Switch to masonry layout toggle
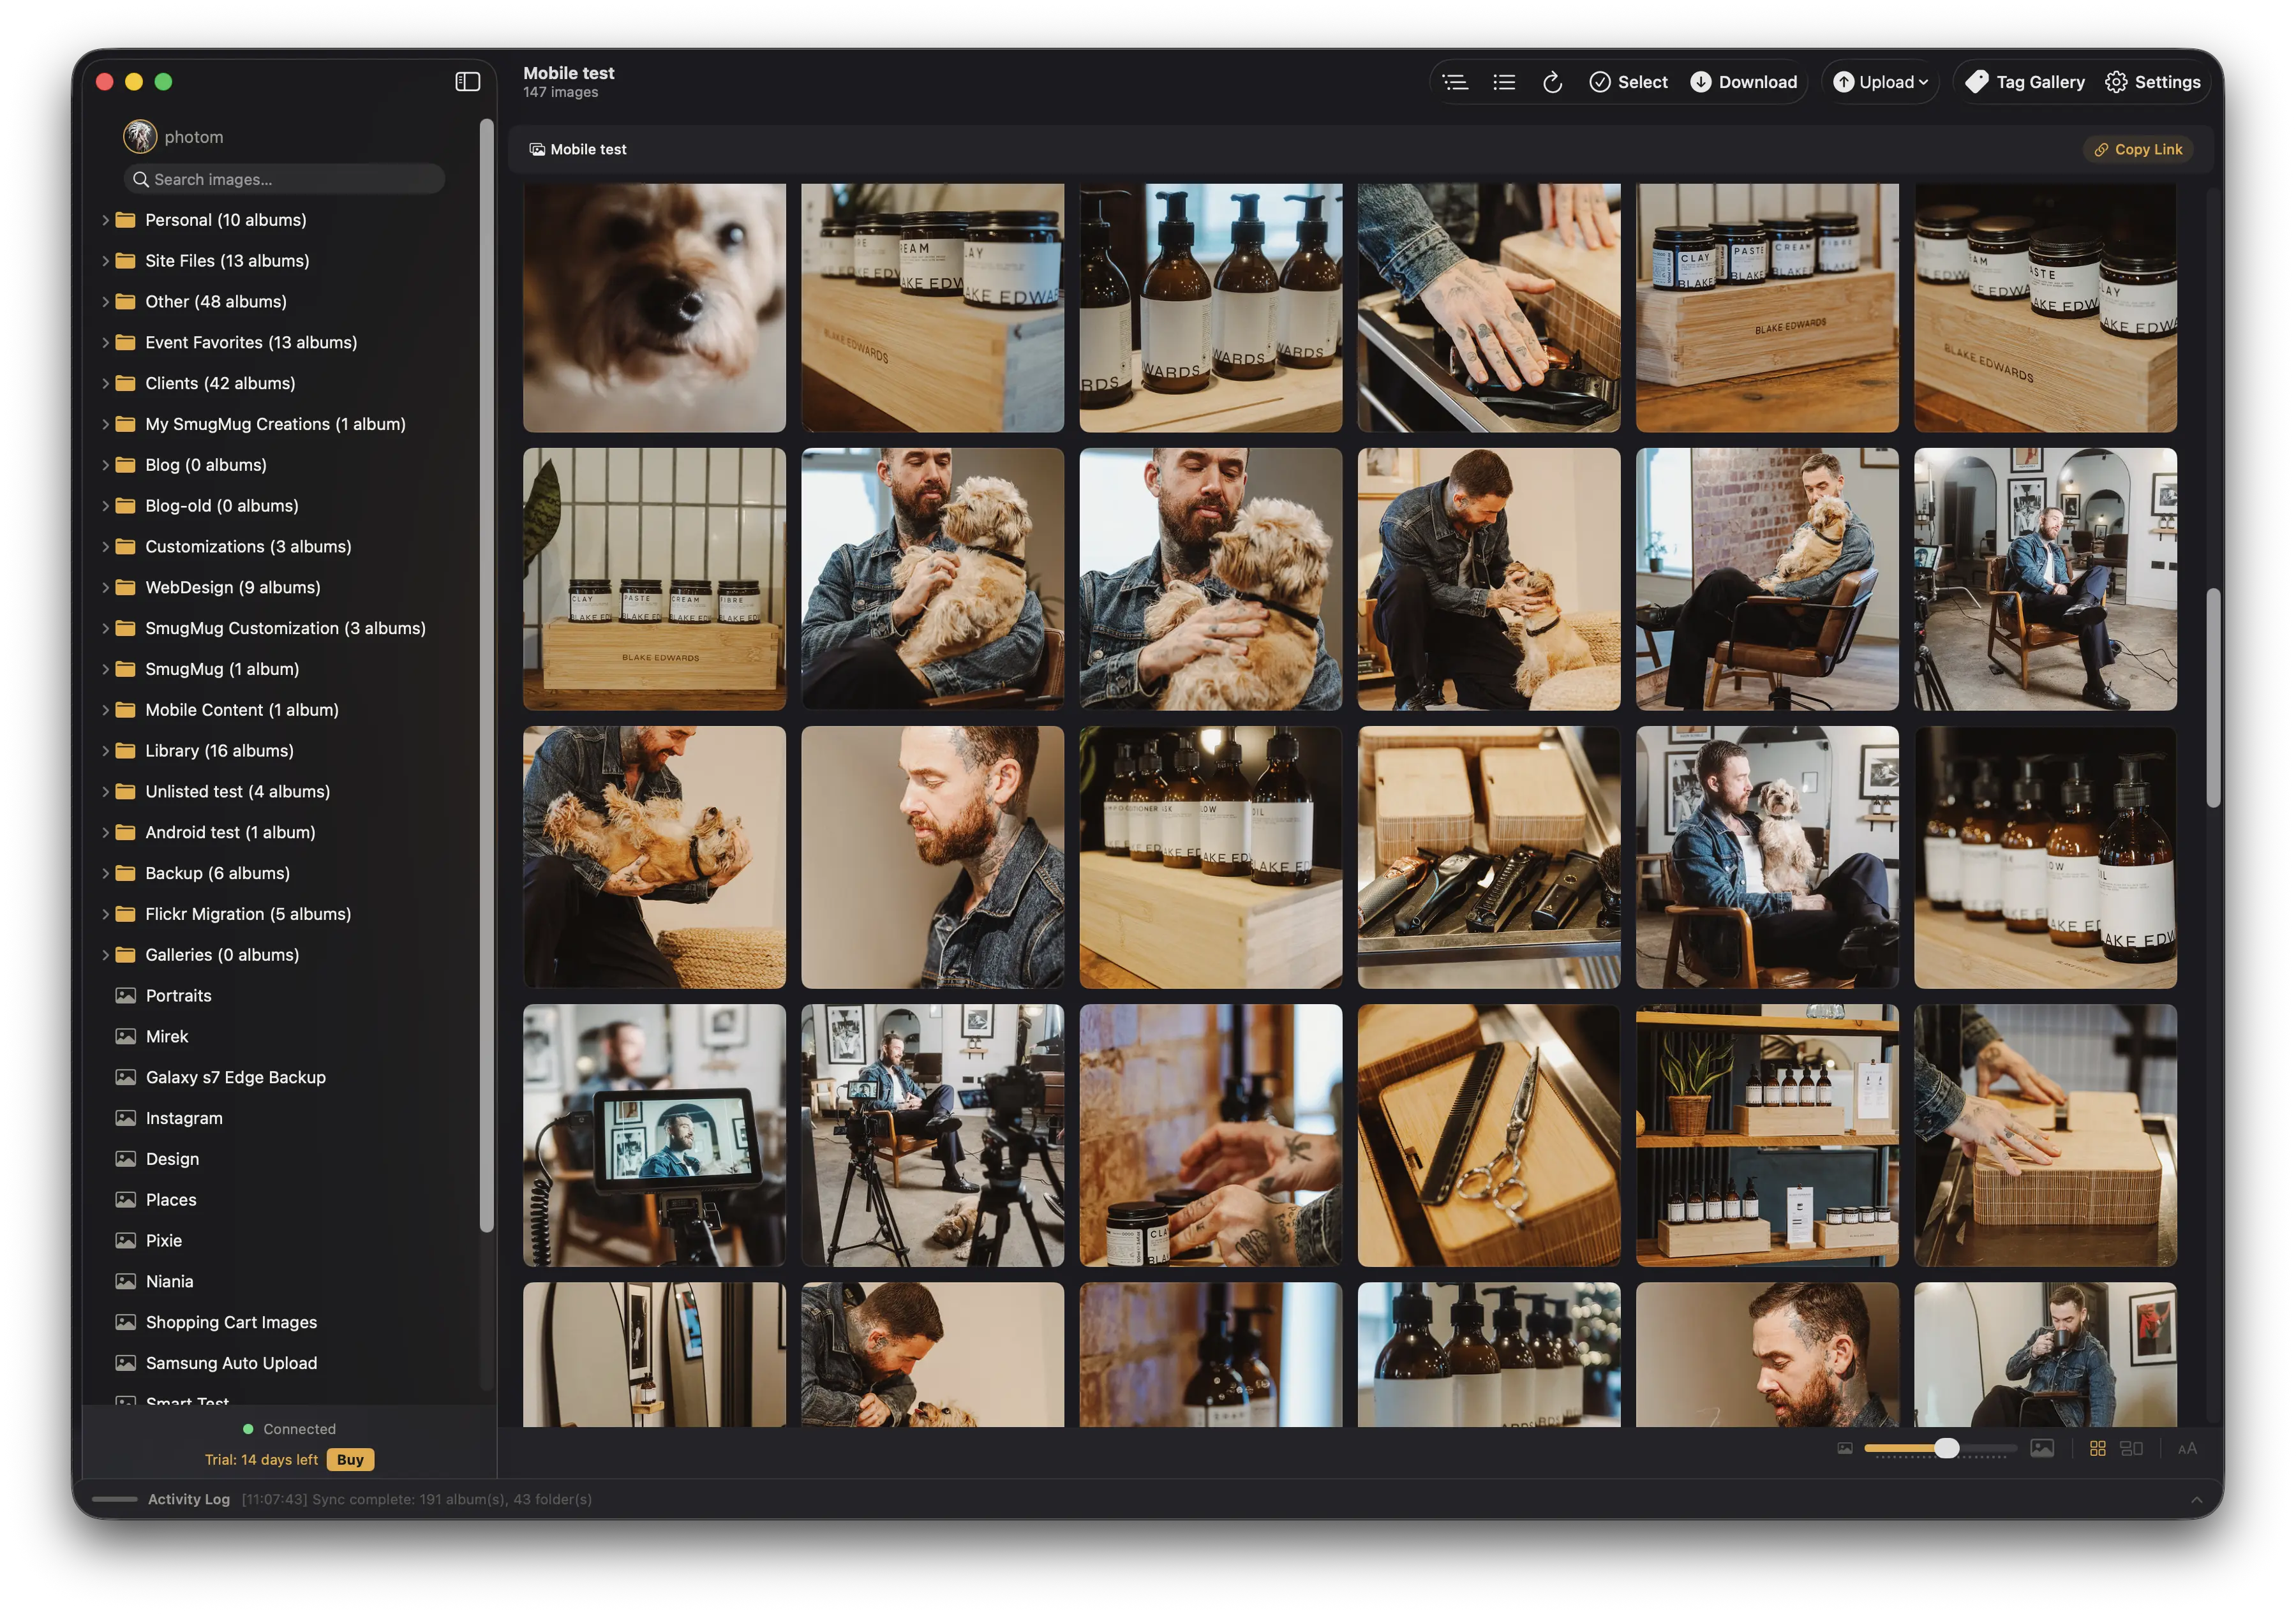 [2132, 1448]
